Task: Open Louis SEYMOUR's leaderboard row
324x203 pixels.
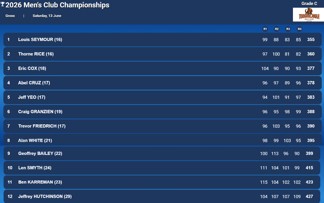Action: coord(162,39)
